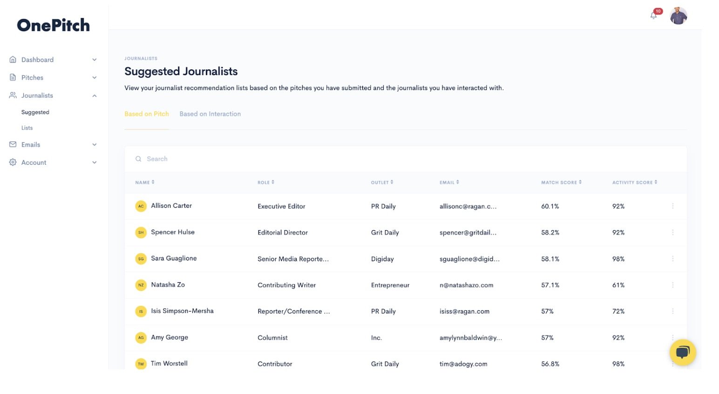Open Spencer Hulse's journalist profile

tap(173, 232)
